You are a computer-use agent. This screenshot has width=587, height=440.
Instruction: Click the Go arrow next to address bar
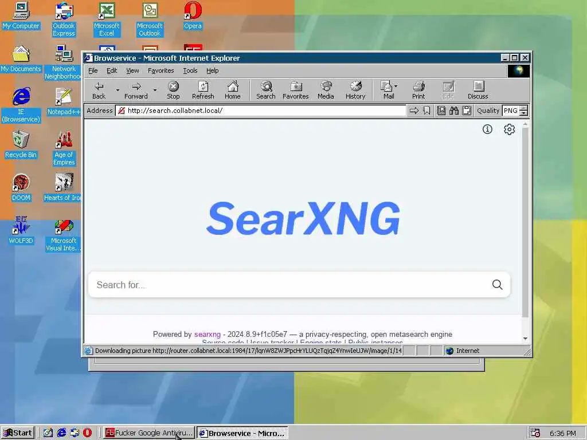[x=414, y=111]
